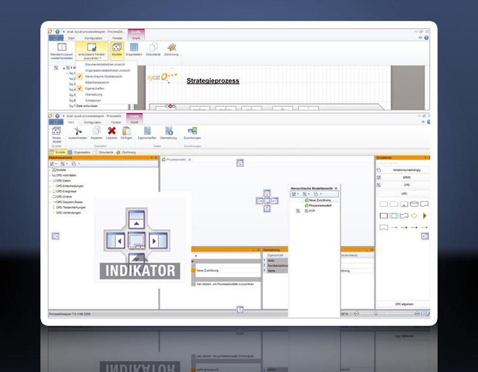The height and width of the screenshot is (372, 478).
Task: Enable Übersetzung in the window menu
Action: point(93,95)
